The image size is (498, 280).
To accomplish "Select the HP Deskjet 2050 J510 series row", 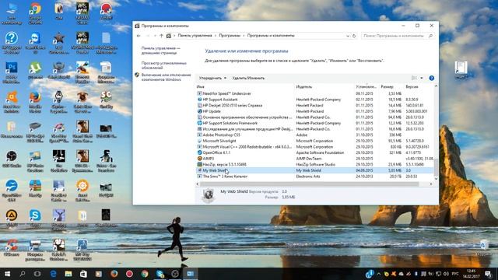I will (314, 106).
